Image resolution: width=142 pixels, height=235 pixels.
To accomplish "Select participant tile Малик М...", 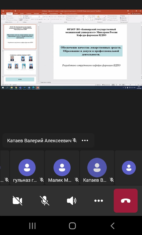I will (62, 167).
